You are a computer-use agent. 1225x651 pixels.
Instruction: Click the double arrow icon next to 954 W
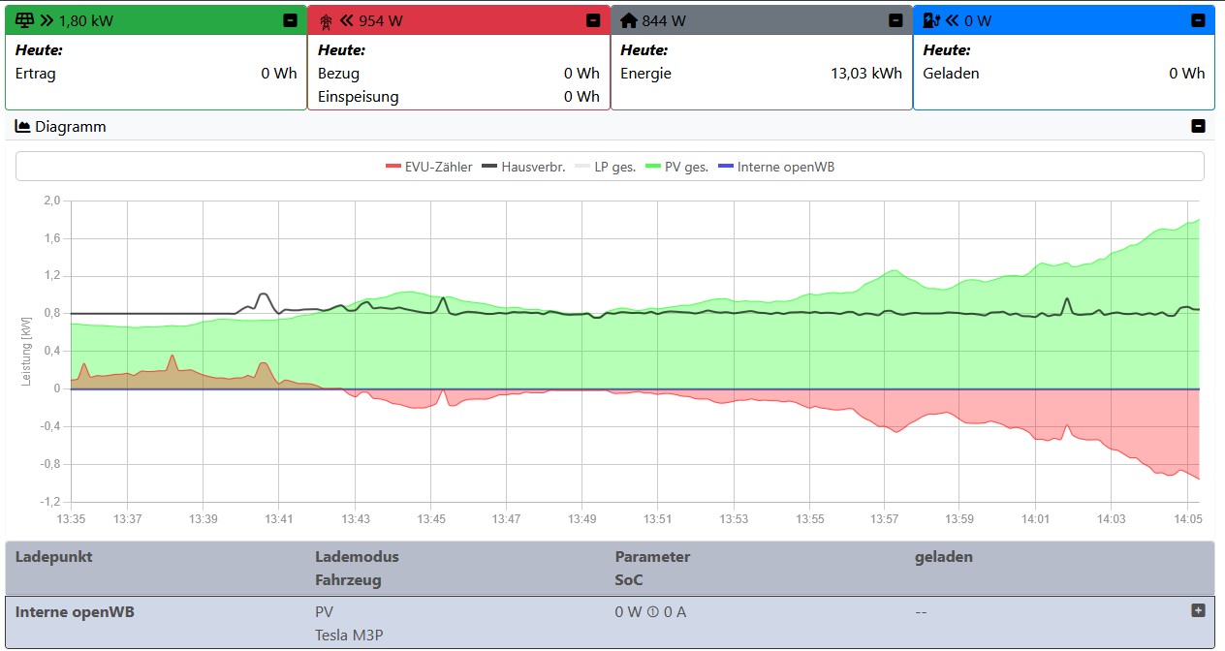(346, 20)
